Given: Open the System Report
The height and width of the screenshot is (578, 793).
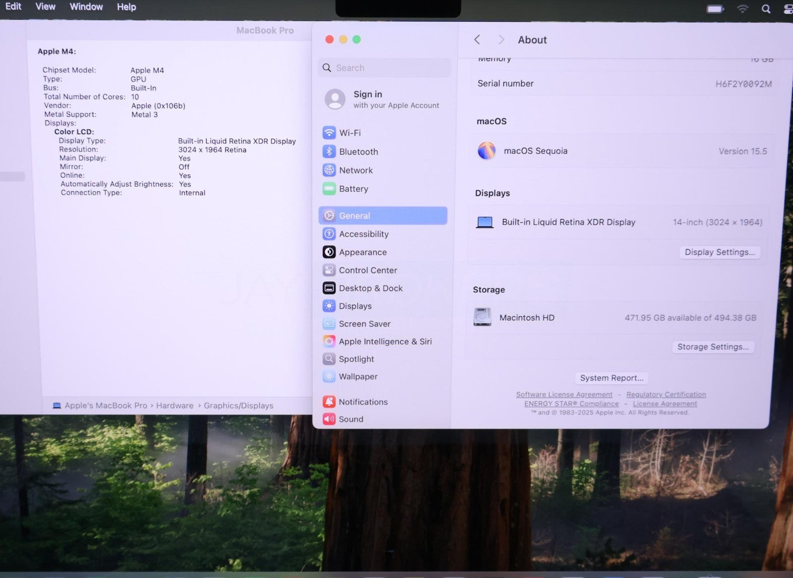Looking at the screenshot, I should tap(612, 378).
